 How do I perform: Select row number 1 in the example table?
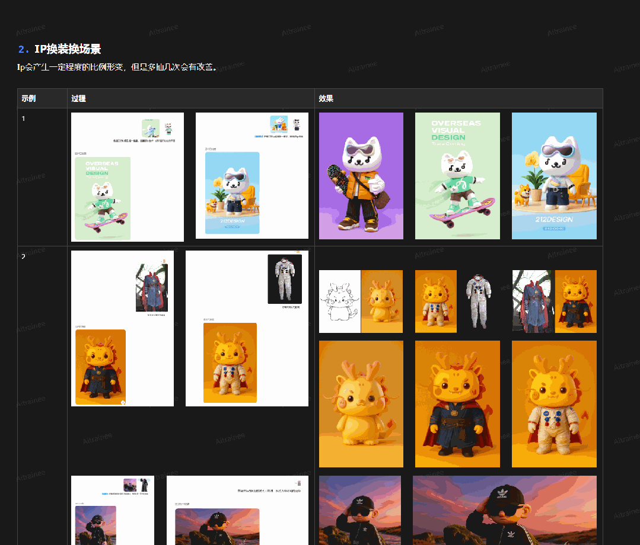(23, 118)
